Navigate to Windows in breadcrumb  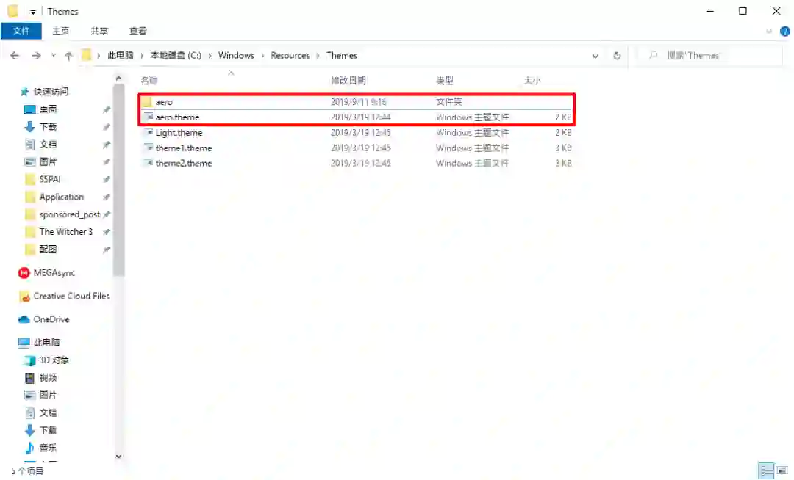(x=237, y=56)
